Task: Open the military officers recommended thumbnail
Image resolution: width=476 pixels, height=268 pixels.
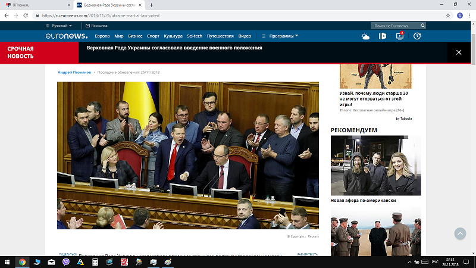Action: click(375, 232)
